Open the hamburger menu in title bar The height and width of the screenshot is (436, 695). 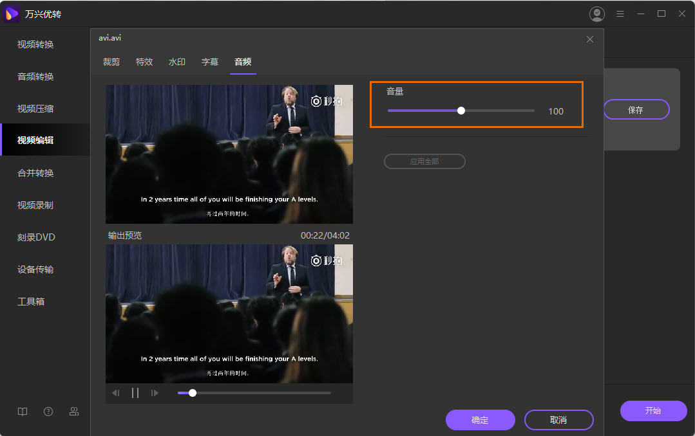point(620,14)
